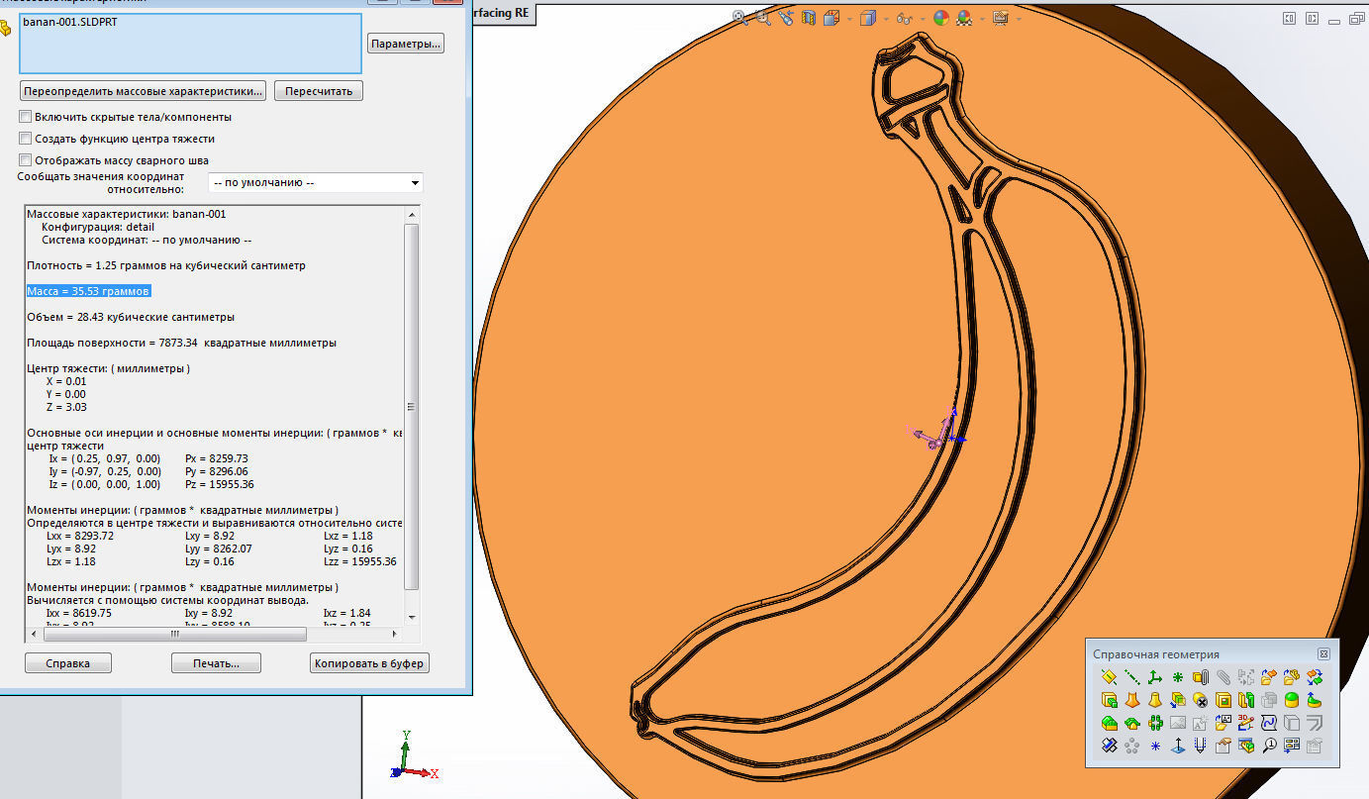Click the blue asterisk icon in bottom row
Image resolution: width=1369 pixels, height=799 pixels.
1155,746
